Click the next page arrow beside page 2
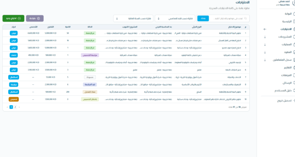This screenshot has width=295, height=157. coord(19,107)
